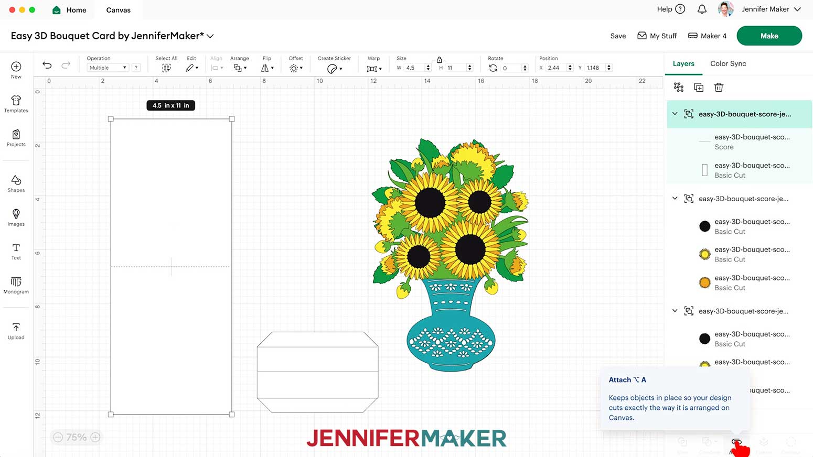Click the Y position input field

click(x=595, y=68)
